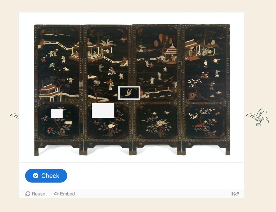This screenshot has width=276, height=212.
Task: Click the golden flying bird in fourth lower panel
Action: coord(217,113)
